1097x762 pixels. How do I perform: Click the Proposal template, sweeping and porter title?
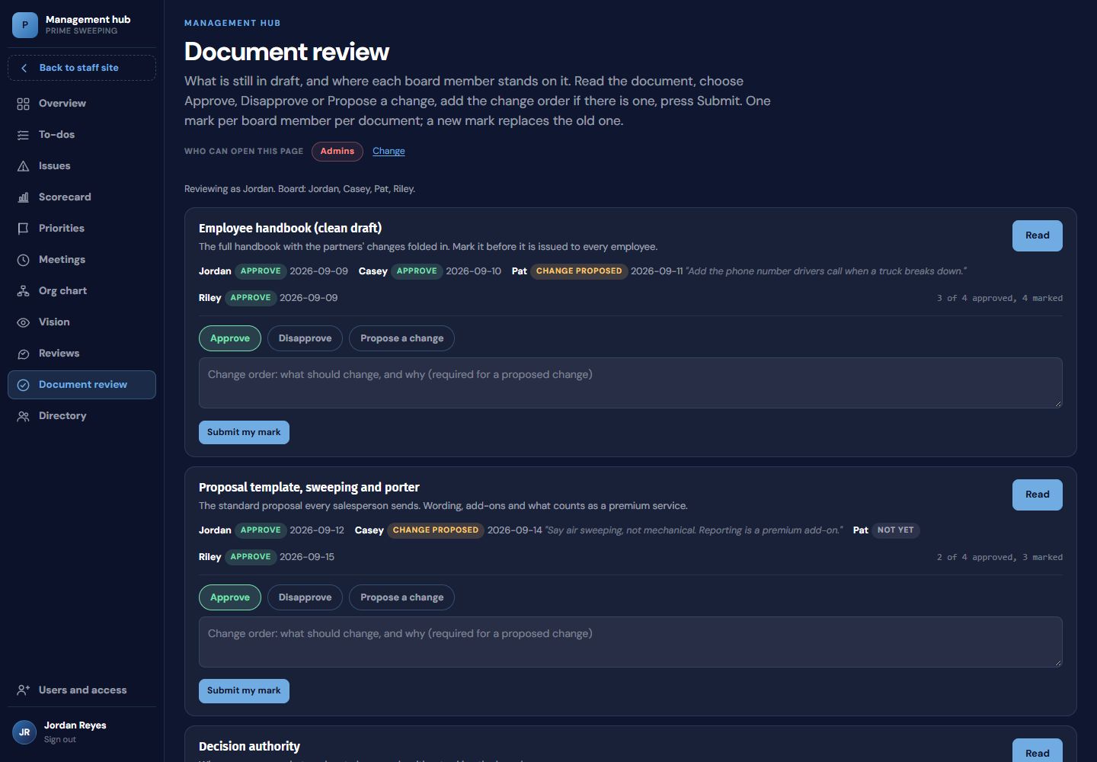(x=309, y=487)
